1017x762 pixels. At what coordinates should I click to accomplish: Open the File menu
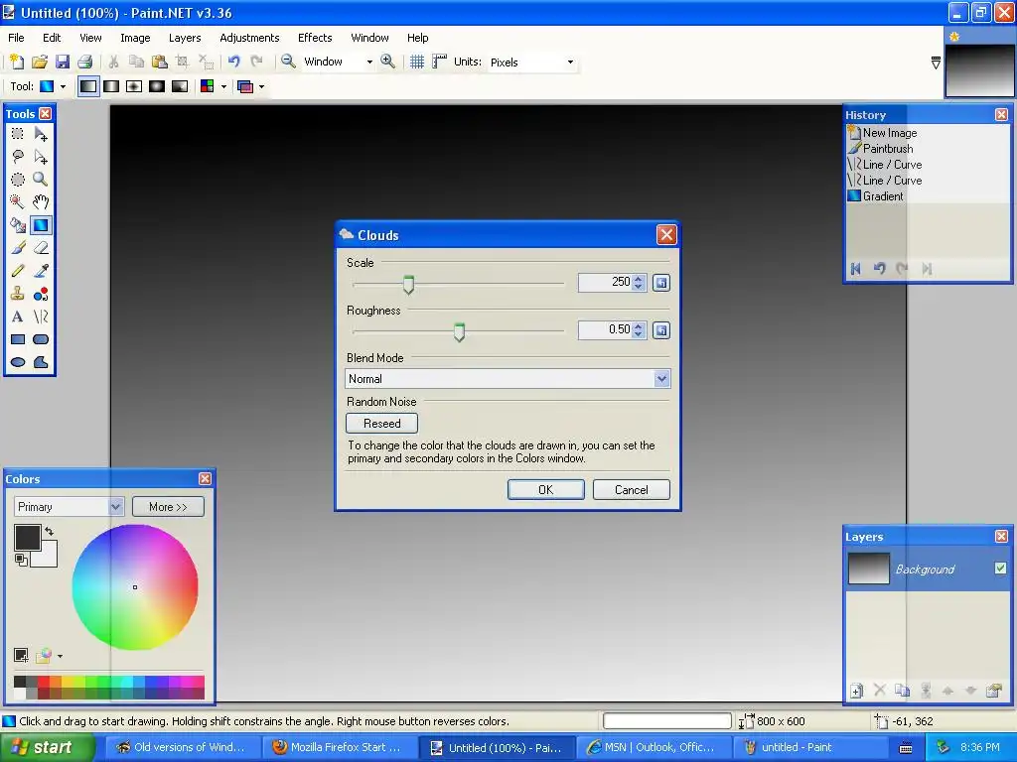point(16,38)
